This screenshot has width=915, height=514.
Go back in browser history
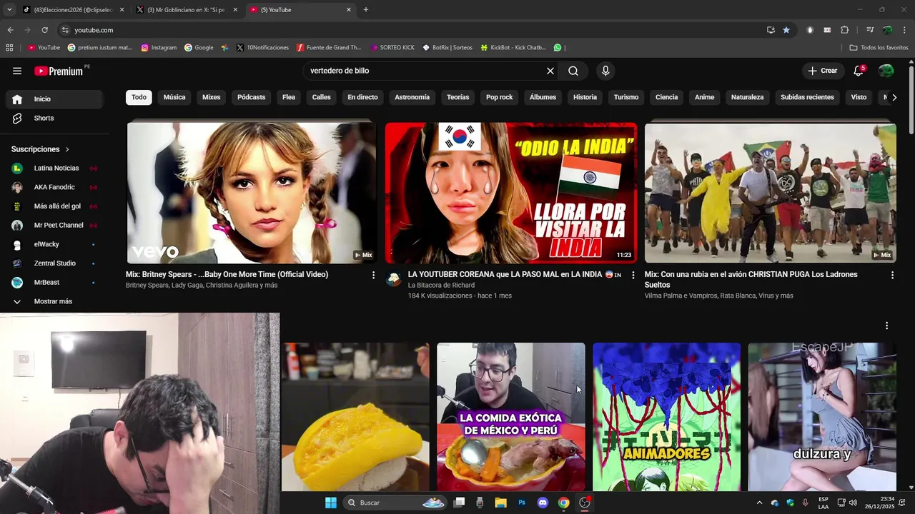click(10, 30)
